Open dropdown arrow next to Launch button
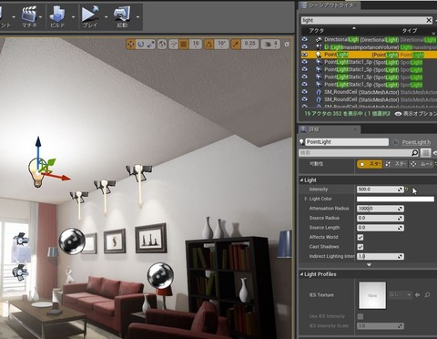This screenshot has height=339, width=437. tap(138, 17)
